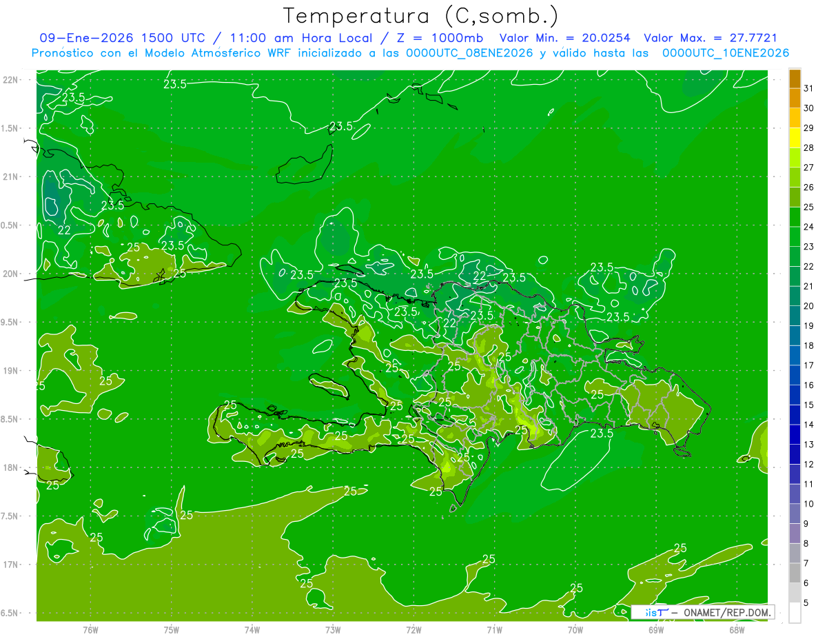
Task: Select the '1.5N' latitude tick label
Action: click(10, 129)
